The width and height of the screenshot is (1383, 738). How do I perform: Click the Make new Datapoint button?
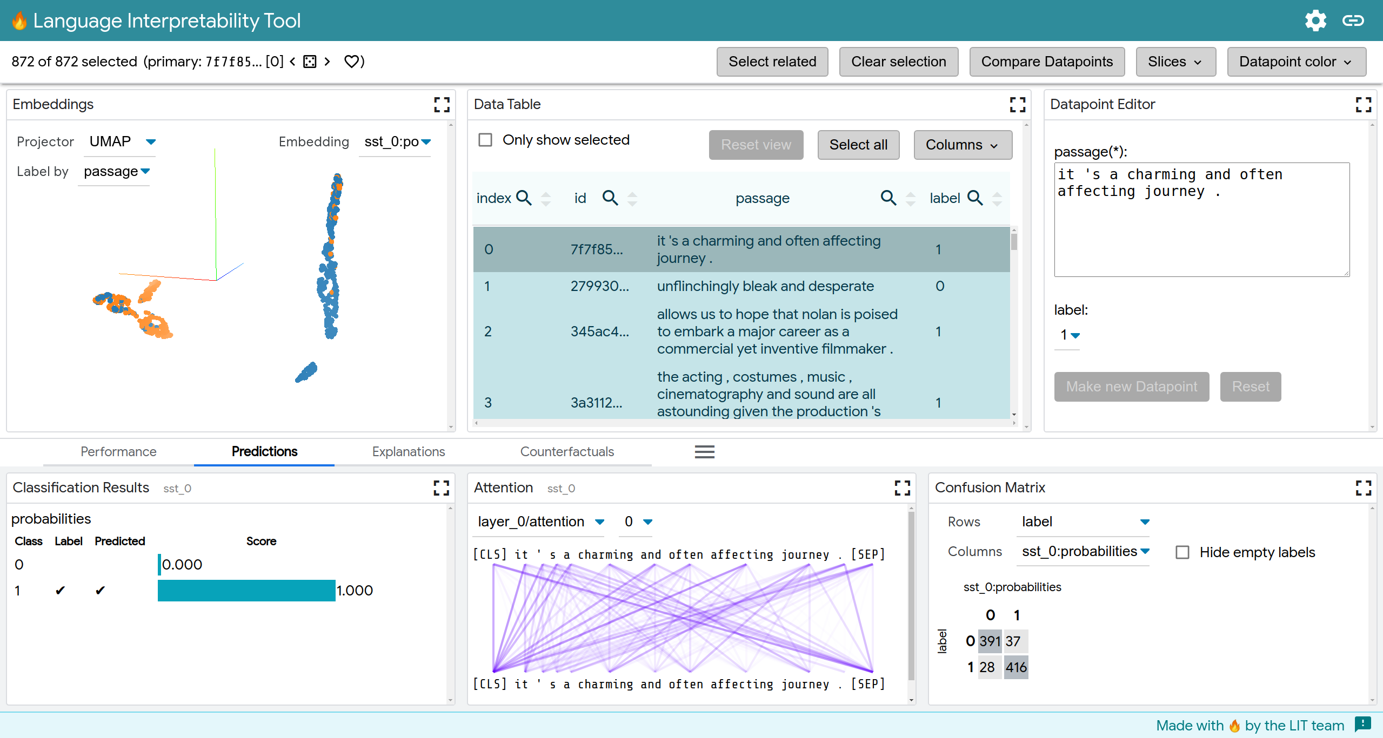tap(1132, 387)
